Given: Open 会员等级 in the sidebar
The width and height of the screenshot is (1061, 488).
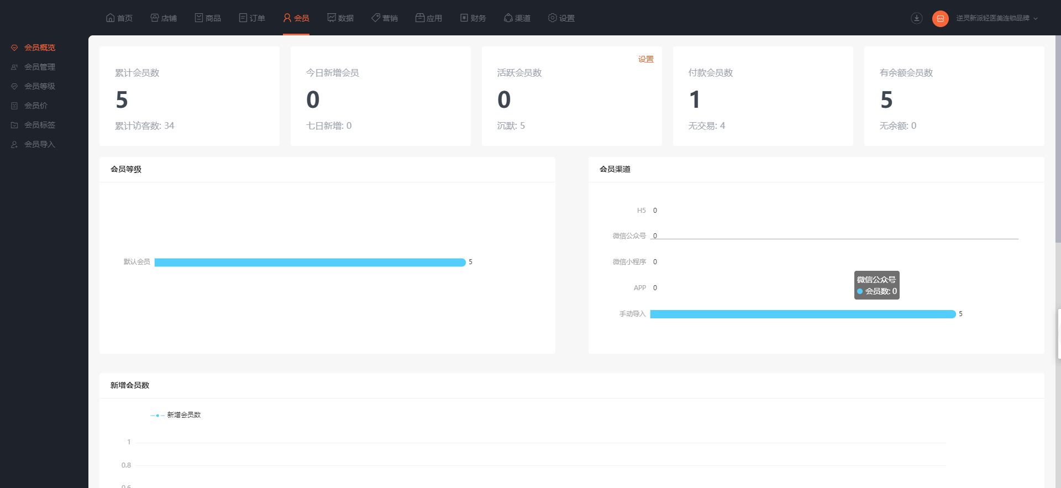Looking at the screenshot, I should (40, 86).
